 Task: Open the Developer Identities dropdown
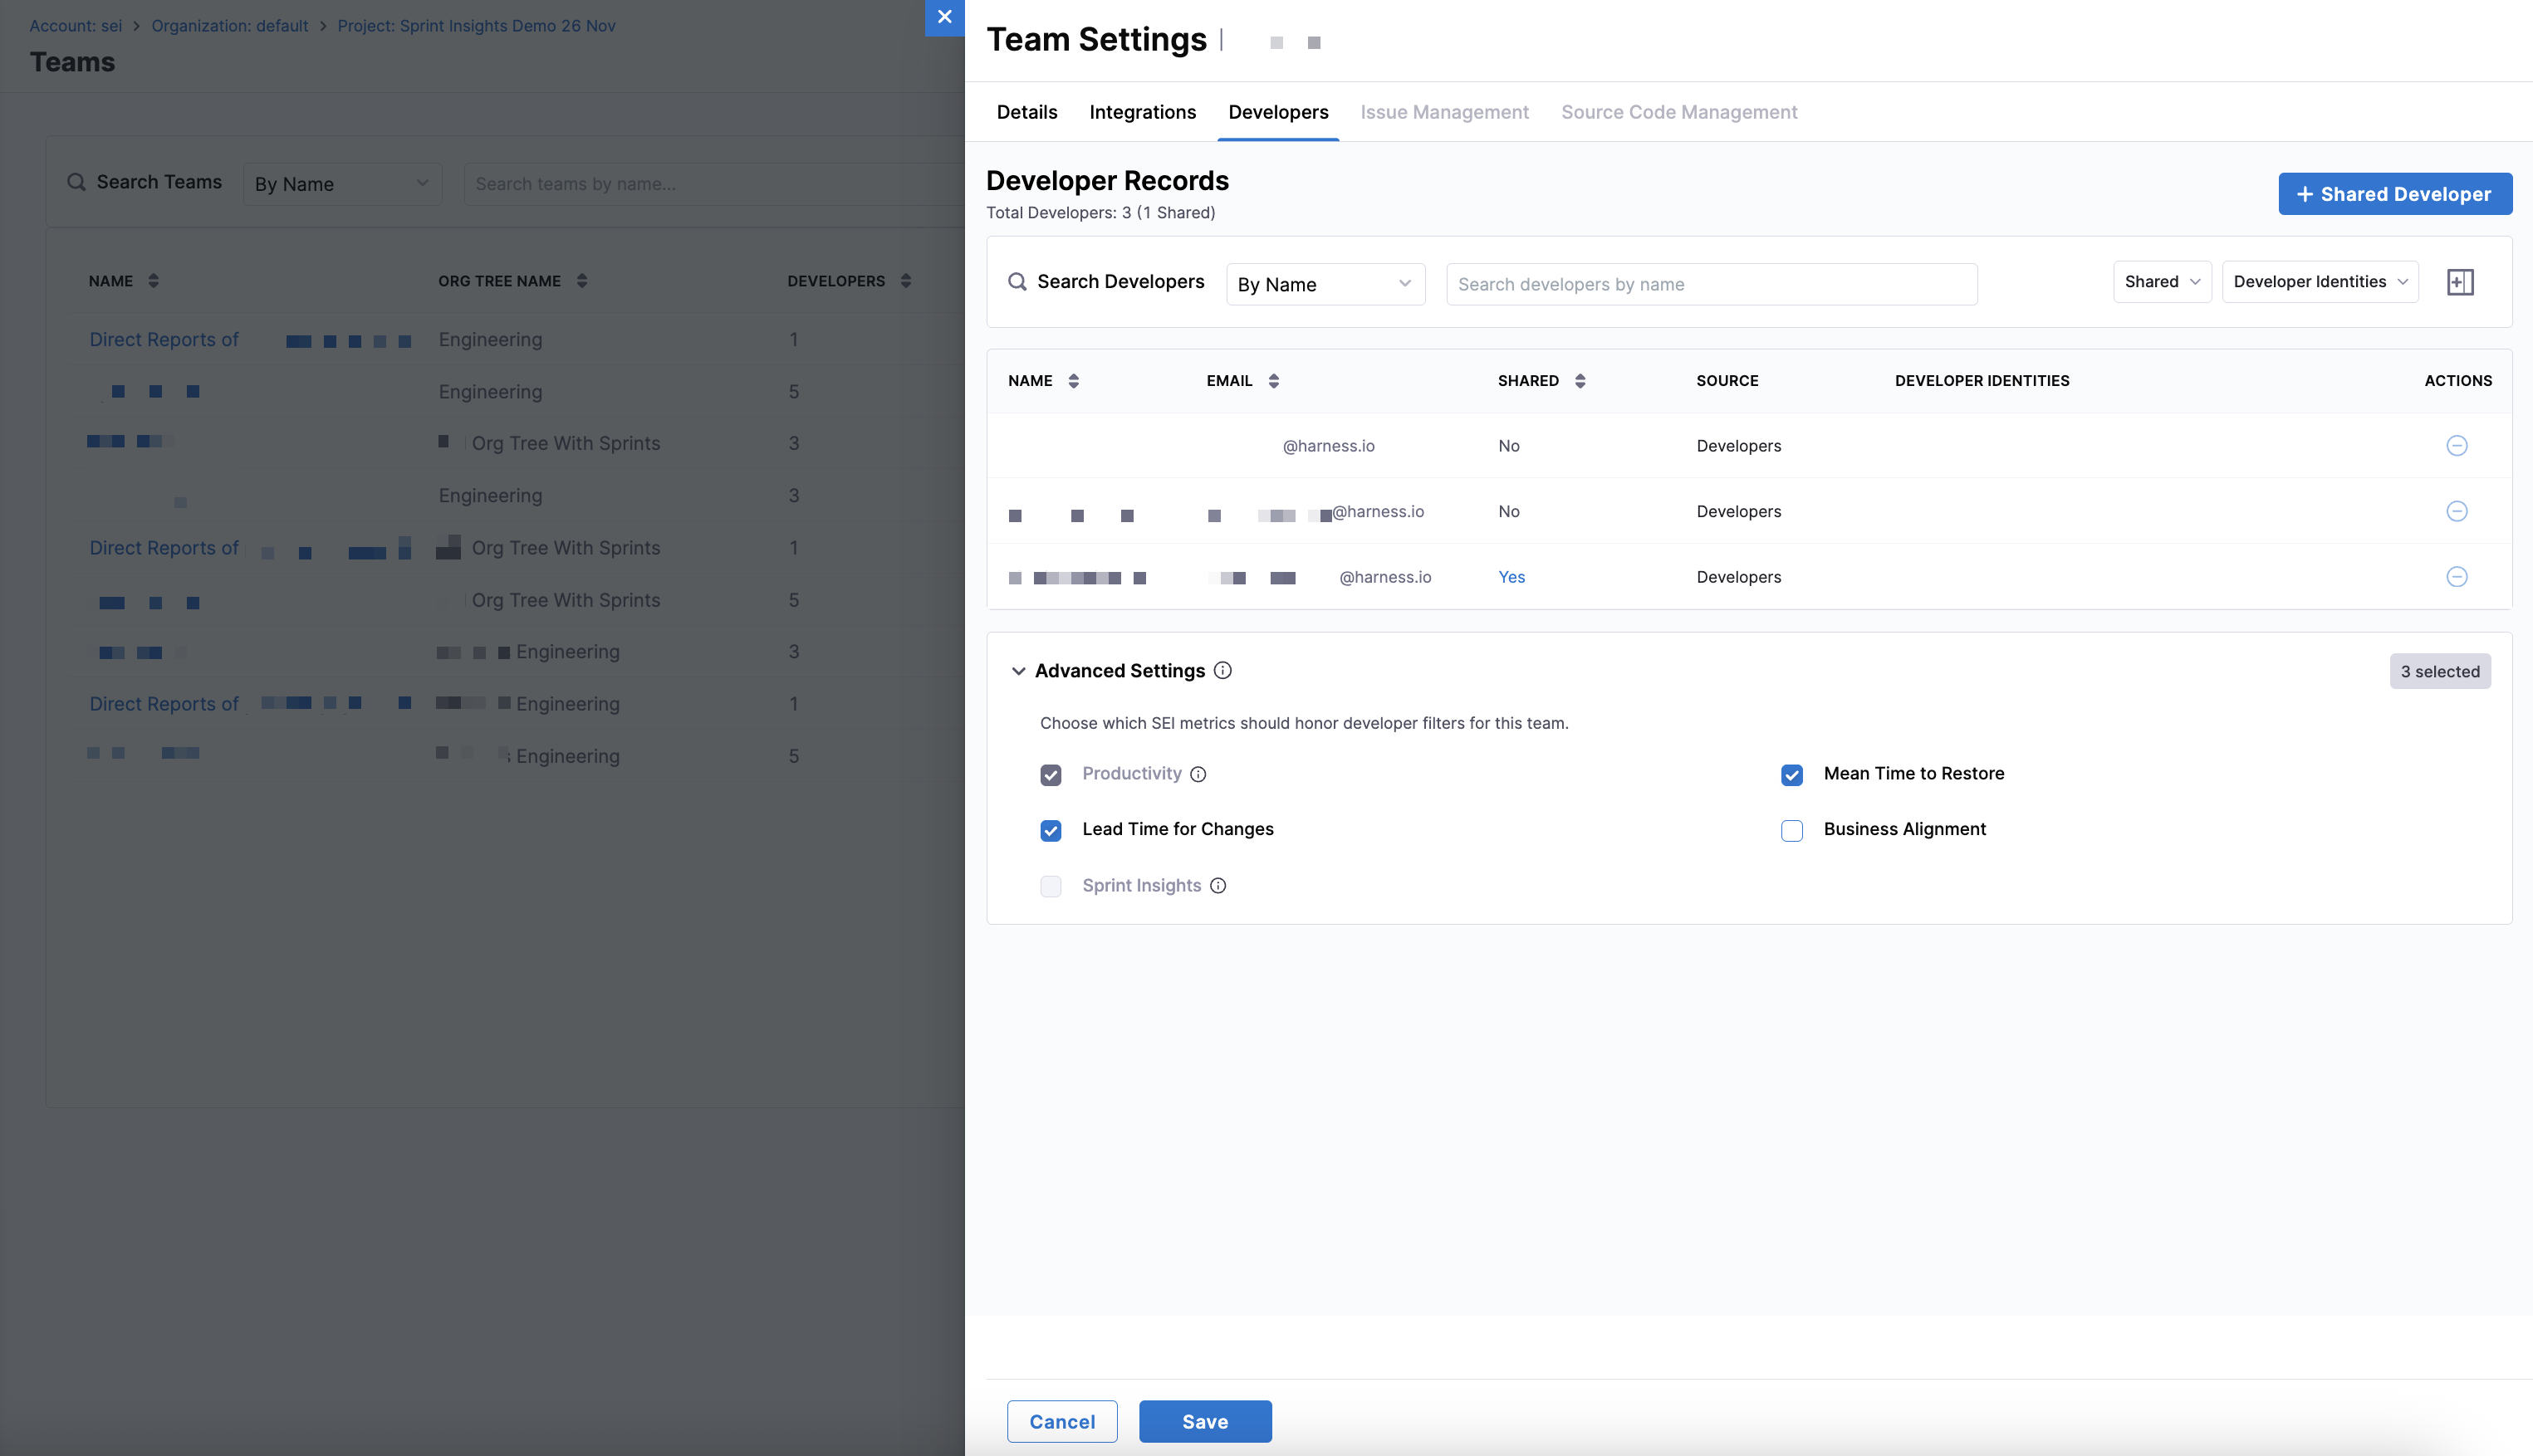click(2319, 282)
